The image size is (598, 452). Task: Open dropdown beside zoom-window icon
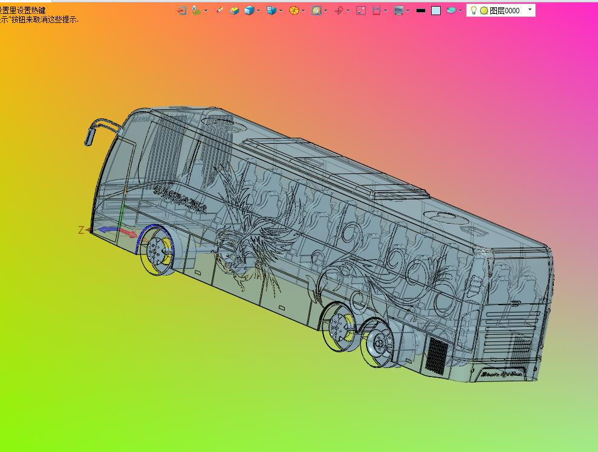[326, 11]
